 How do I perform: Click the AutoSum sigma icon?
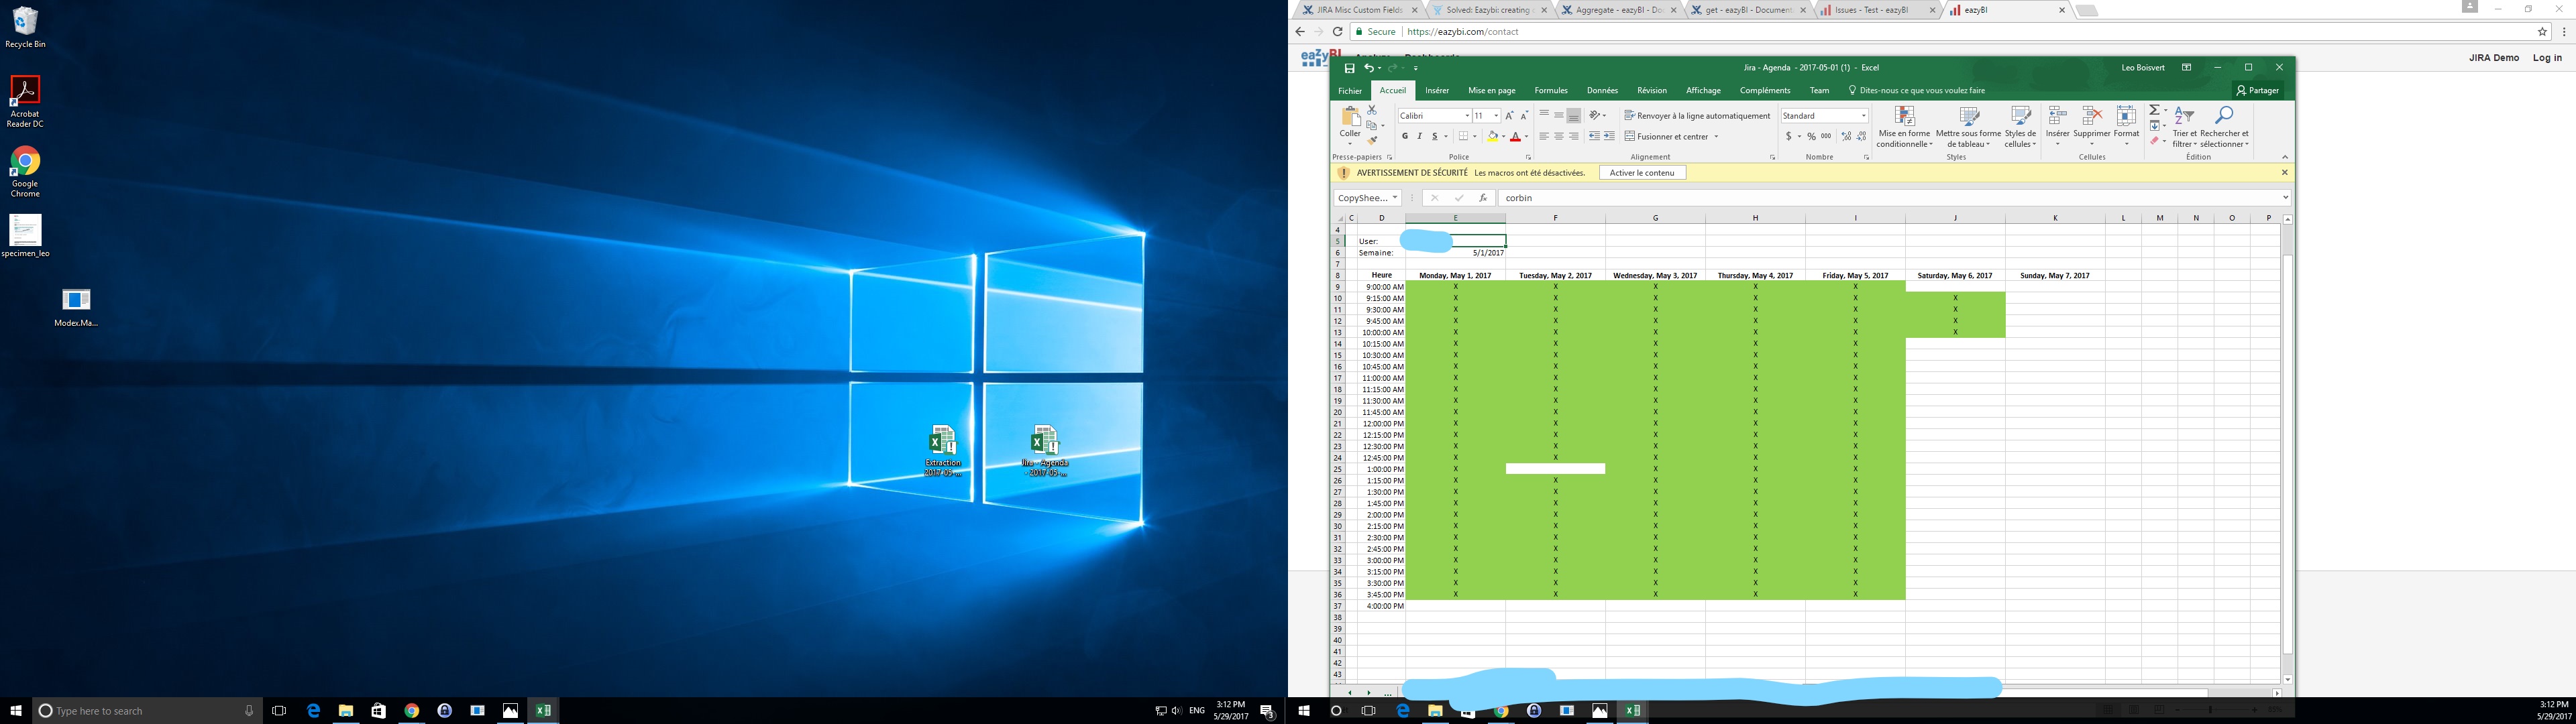click(2154, 110)
